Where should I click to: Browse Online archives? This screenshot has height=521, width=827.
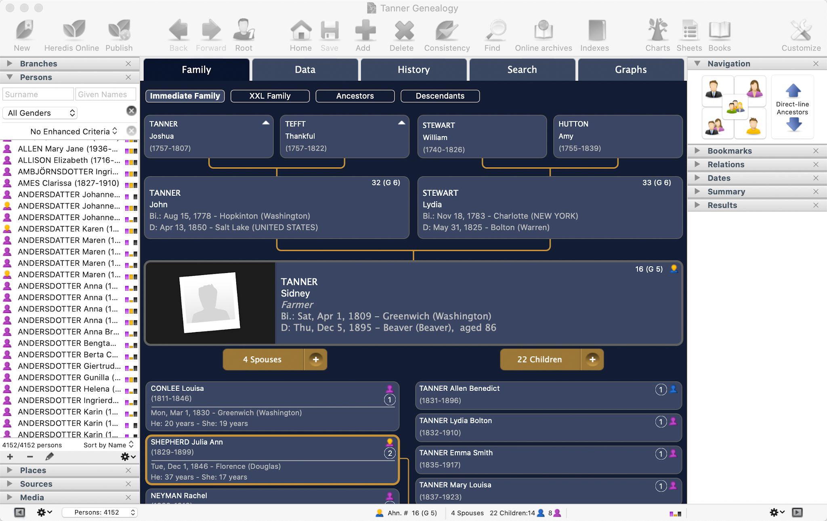(x=542, y=34)
